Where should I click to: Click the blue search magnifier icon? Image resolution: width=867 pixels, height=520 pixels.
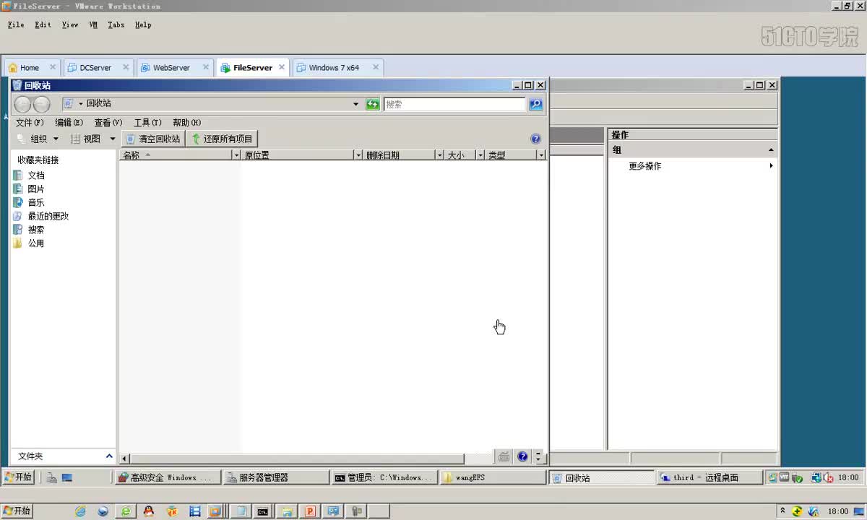coord(535,104)
